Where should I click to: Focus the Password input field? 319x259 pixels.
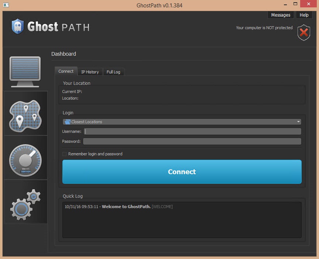pos(192,141)
